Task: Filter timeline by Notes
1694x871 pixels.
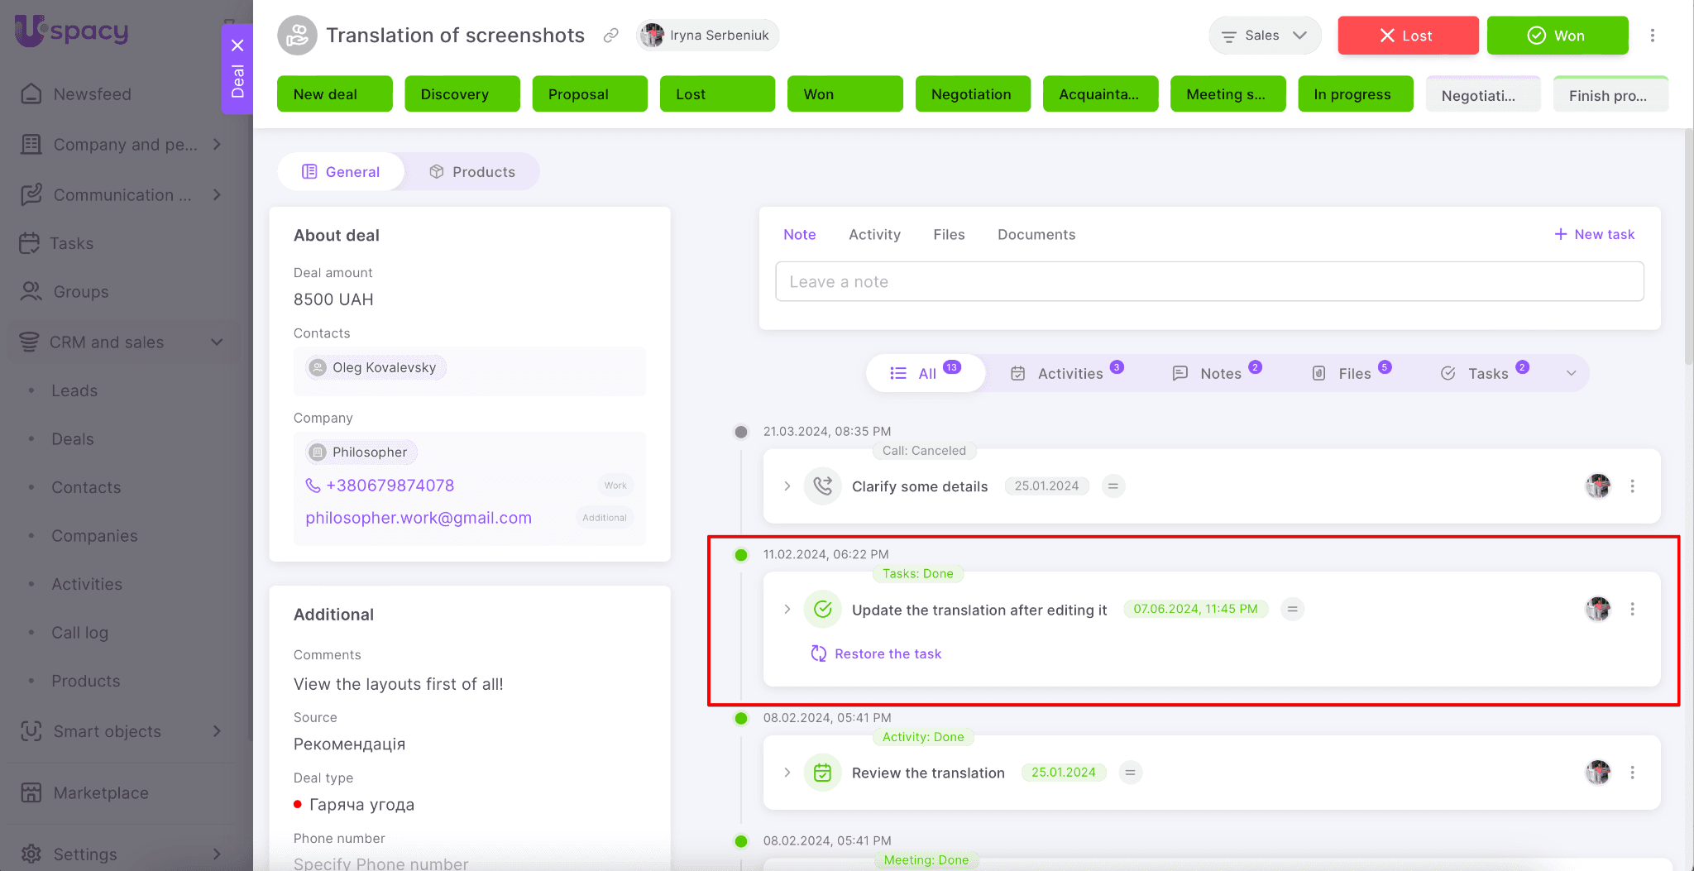Action: (x=1219, y=374)
